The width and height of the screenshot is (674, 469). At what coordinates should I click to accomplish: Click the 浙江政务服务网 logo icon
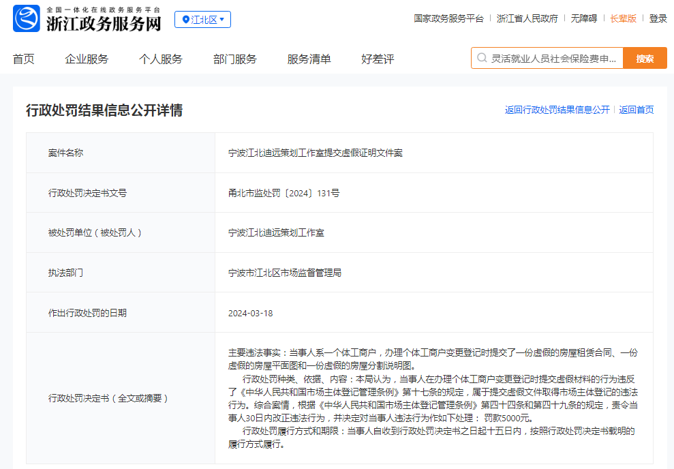27,19
